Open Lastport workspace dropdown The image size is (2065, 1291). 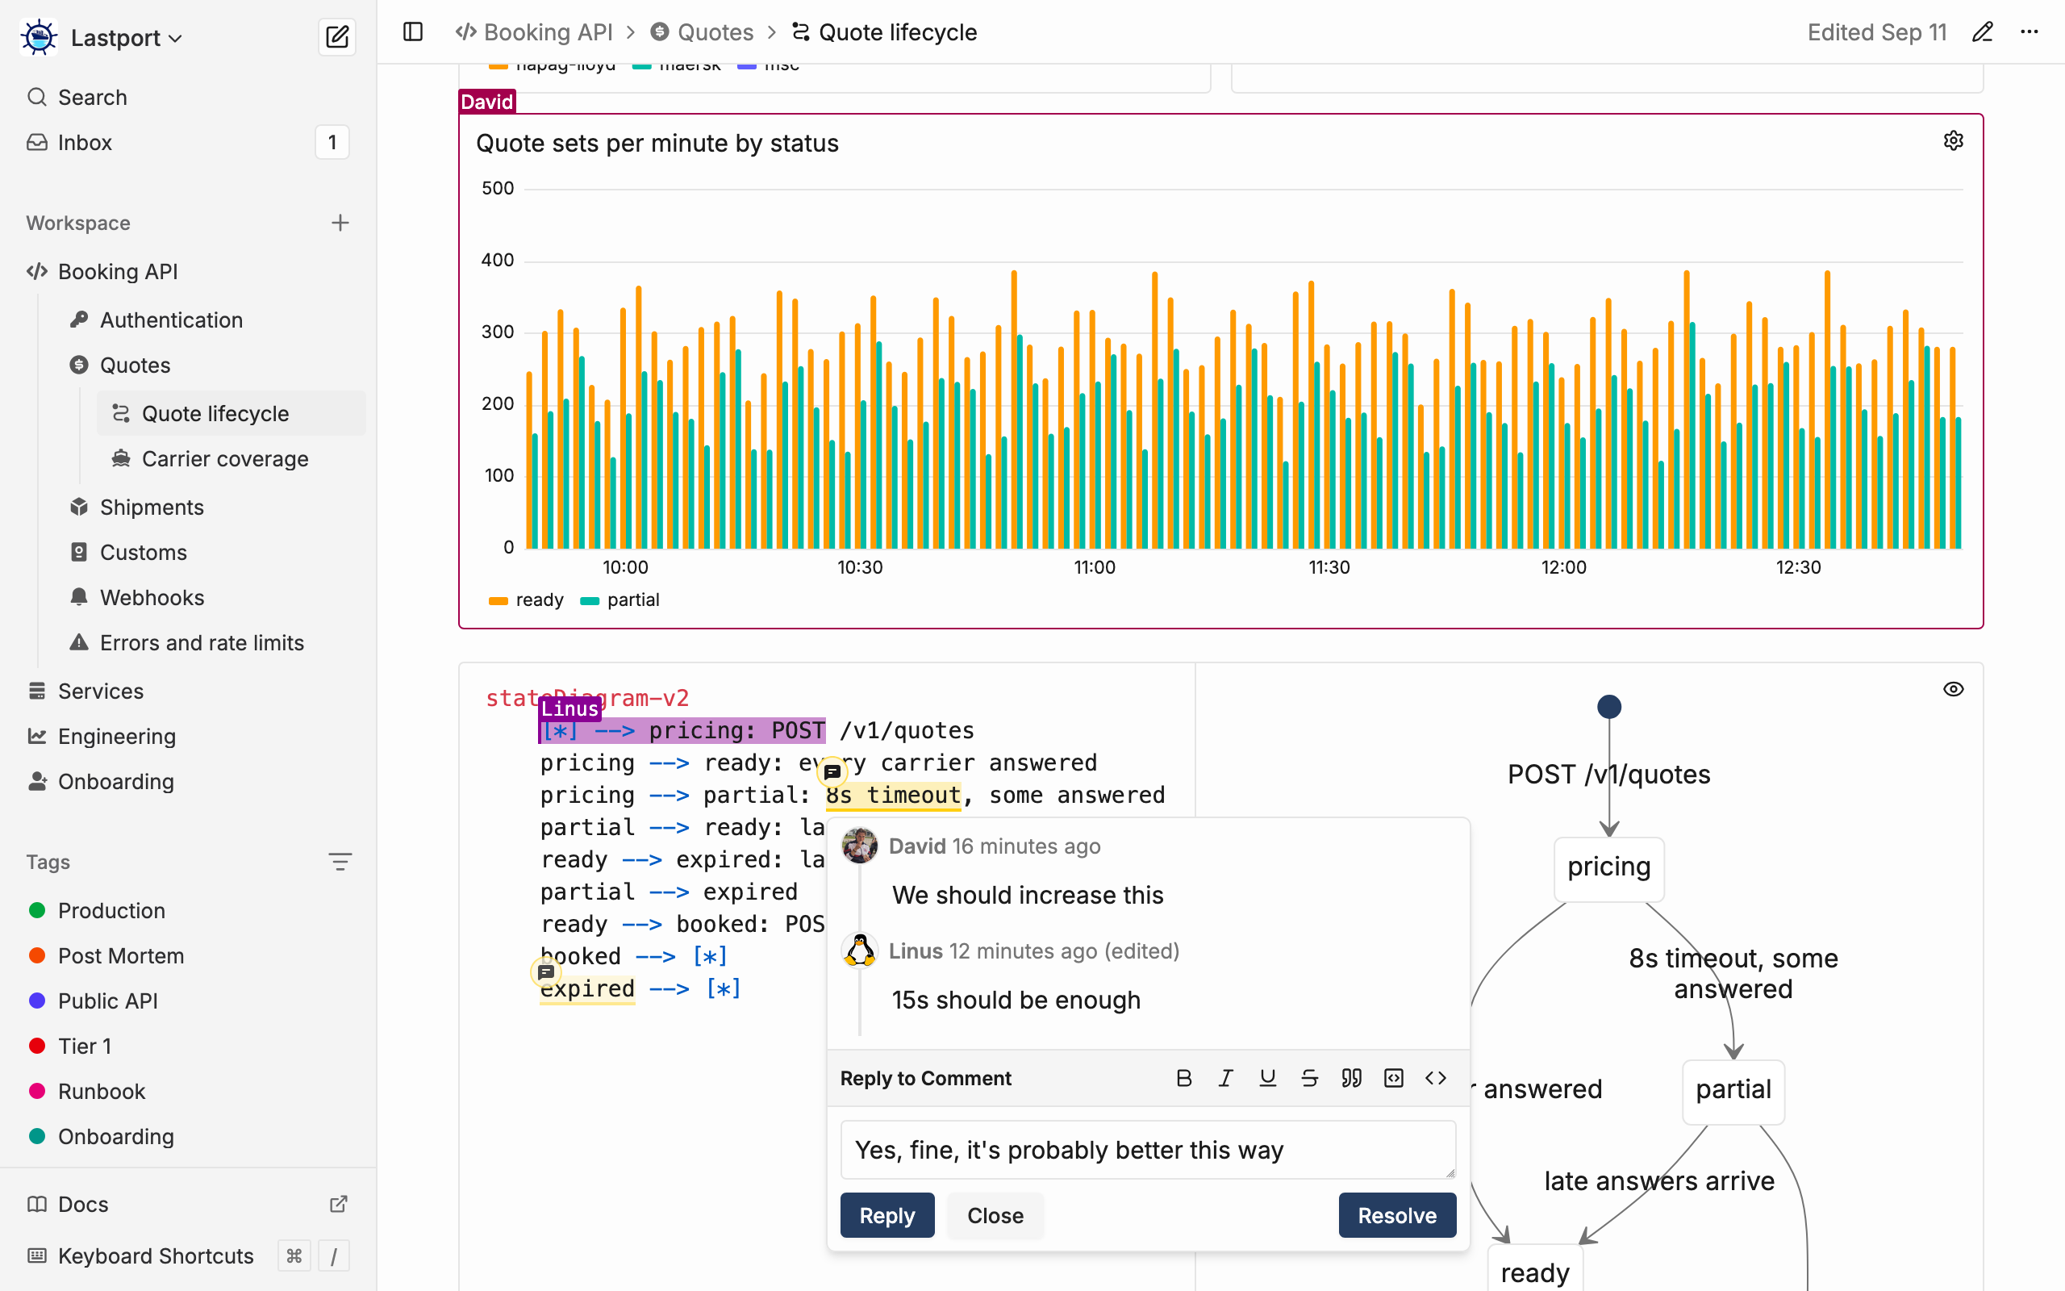tap(127, 38)
